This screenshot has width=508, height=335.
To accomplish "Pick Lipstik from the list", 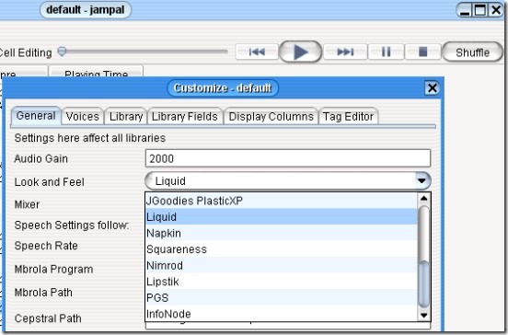I will click(x=282, y=282).
